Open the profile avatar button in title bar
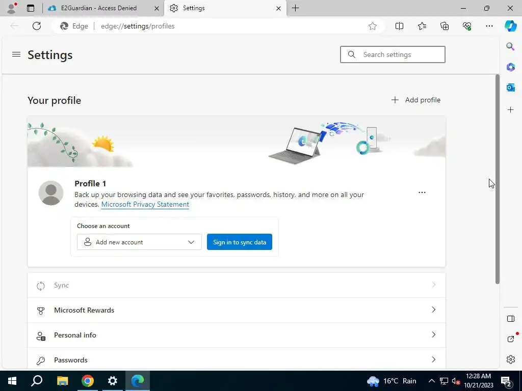The image size is (522, 391). tap(12, 8)
